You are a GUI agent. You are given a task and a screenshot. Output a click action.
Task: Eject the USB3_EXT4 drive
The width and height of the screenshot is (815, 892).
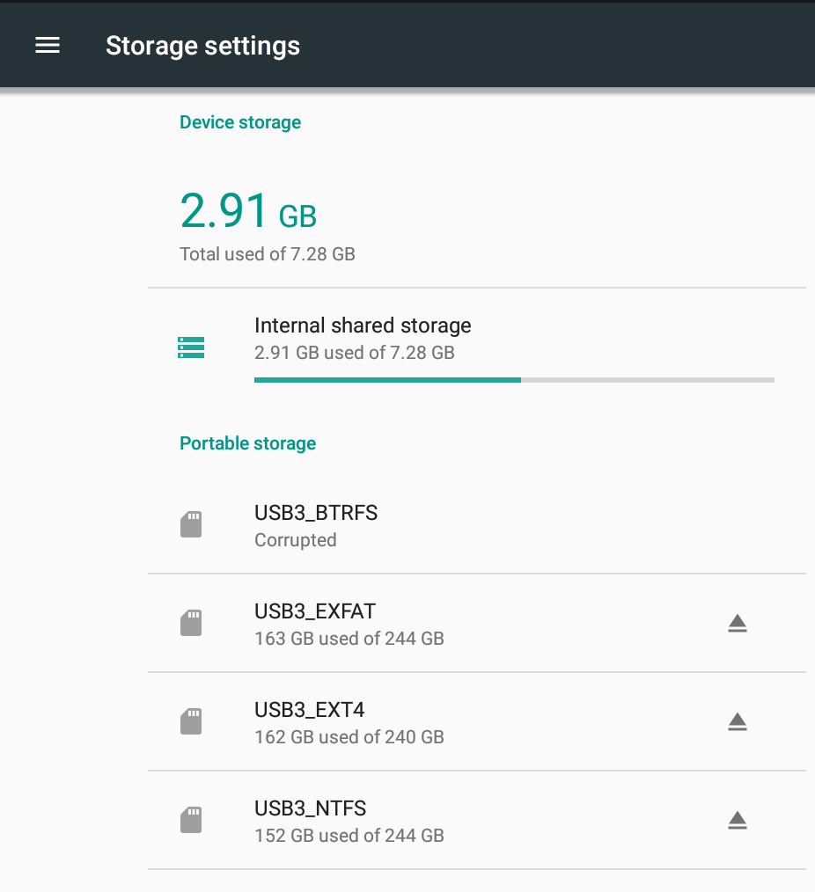[737, 721]
